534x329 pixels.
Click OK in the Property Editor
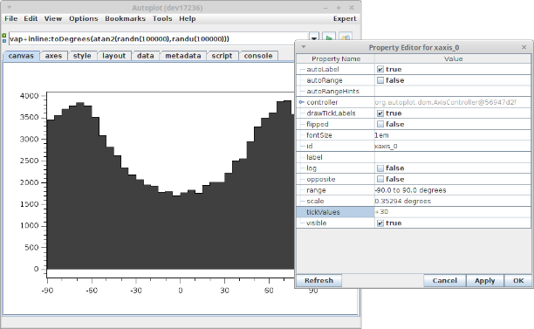[x=518, y=281]
